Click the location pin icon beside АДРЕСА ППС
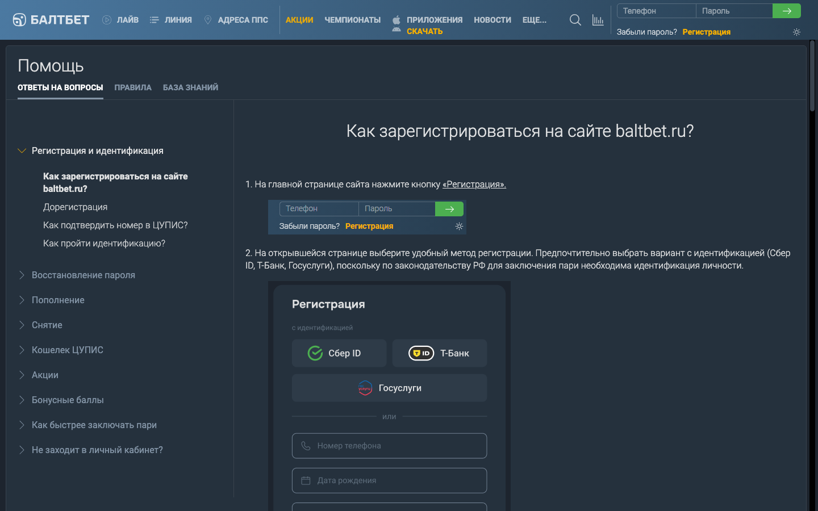This screenshot has height=511, width=818. [x=208, y=19]
